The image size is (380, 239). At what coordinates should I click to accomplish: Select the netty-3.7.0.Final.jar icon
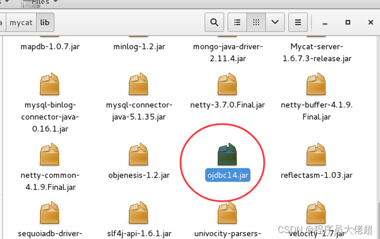pyautogui.click(x=227, y=84)
